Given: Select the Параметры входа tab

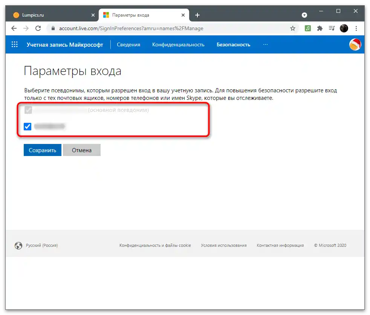Looking at the screenshot, I should 144,15.
